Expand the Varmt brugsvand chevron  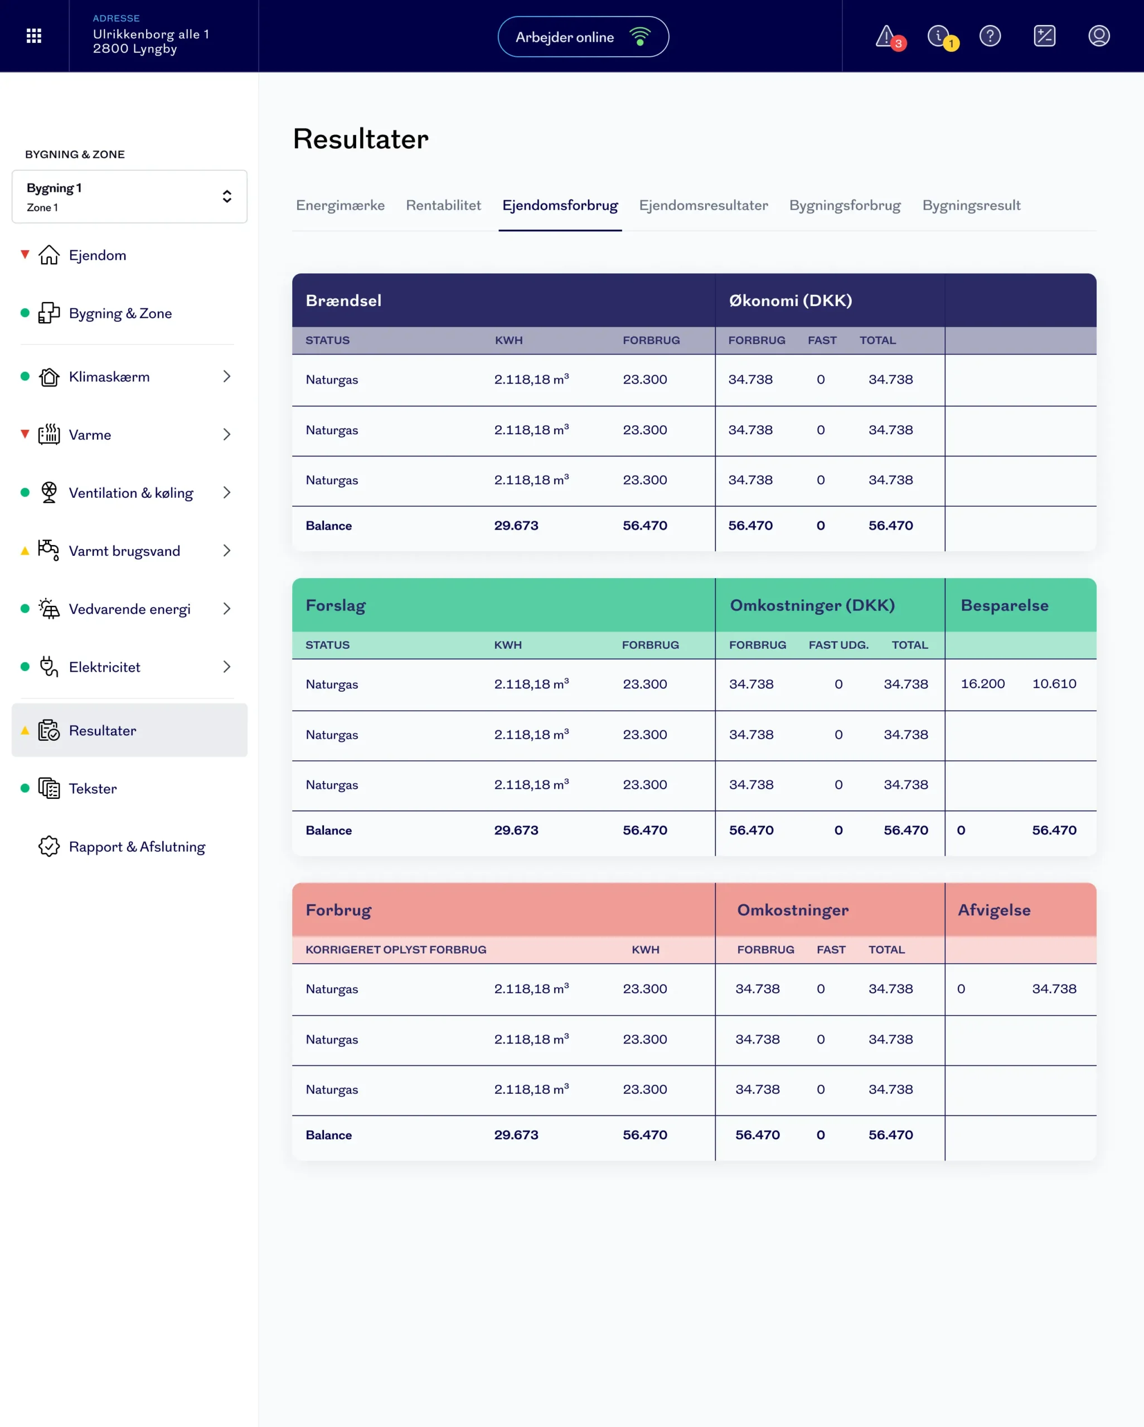227,551
